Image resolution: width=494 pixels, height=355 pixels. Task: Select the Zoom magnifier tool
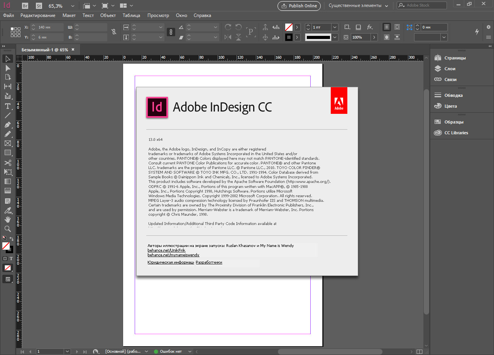(8, 228)
